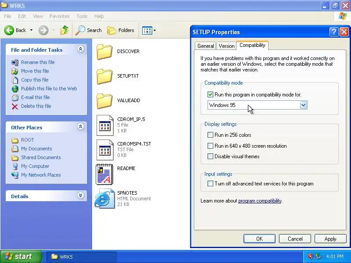351x263 pixels.
Task: Select the Compatibility tab
Action: pyautogui.click(x=252, y=45)
